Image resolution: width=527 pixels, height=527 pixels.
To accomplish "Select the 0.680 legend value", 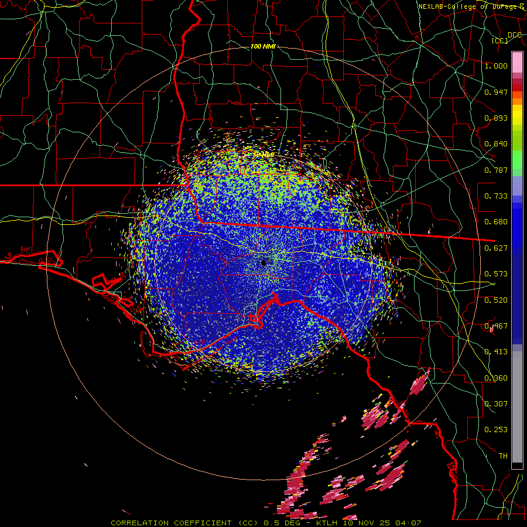I will point(496,222).
